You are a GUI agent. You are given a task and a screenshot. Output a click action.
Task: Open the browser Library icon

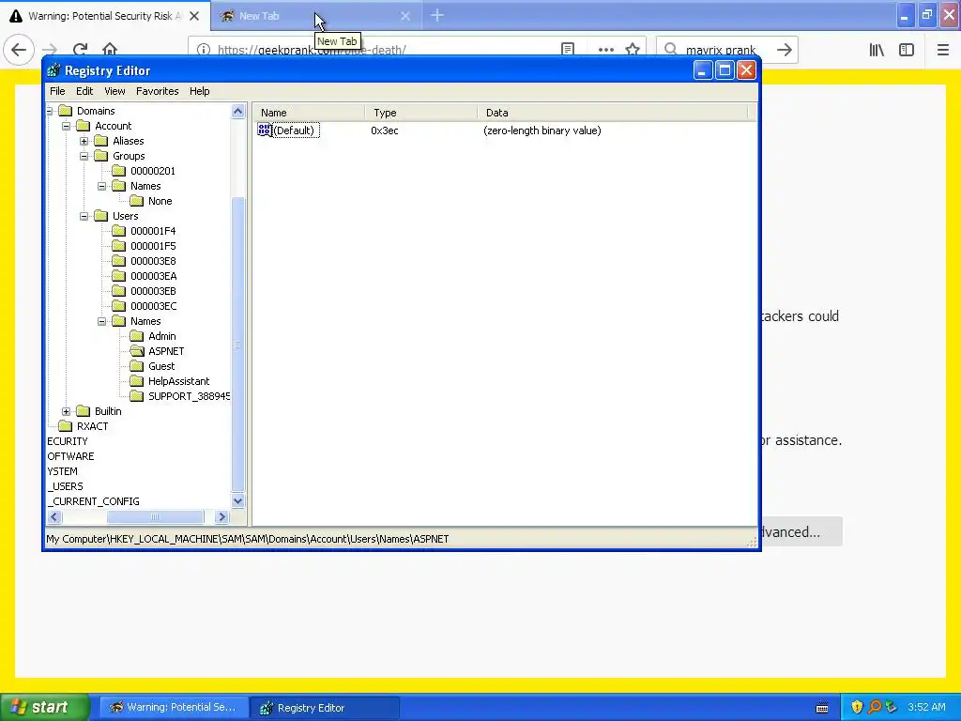877,50
